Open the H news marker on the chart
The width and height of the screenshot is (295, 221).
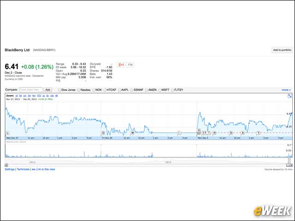pyautogui.click(x=214, y=133)
